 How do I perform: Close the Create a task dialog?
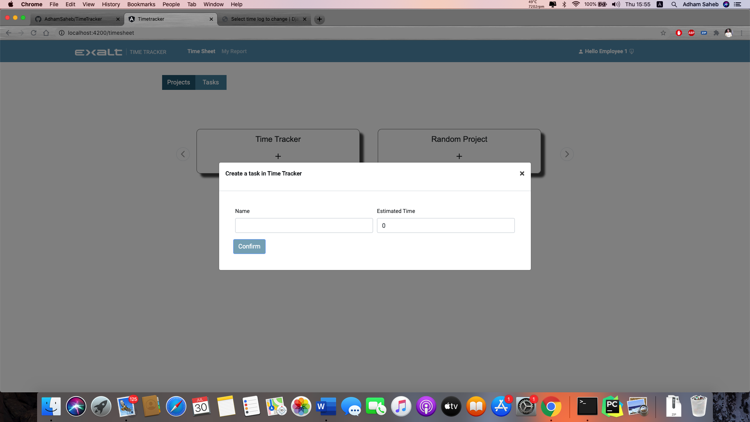[522, 173]
